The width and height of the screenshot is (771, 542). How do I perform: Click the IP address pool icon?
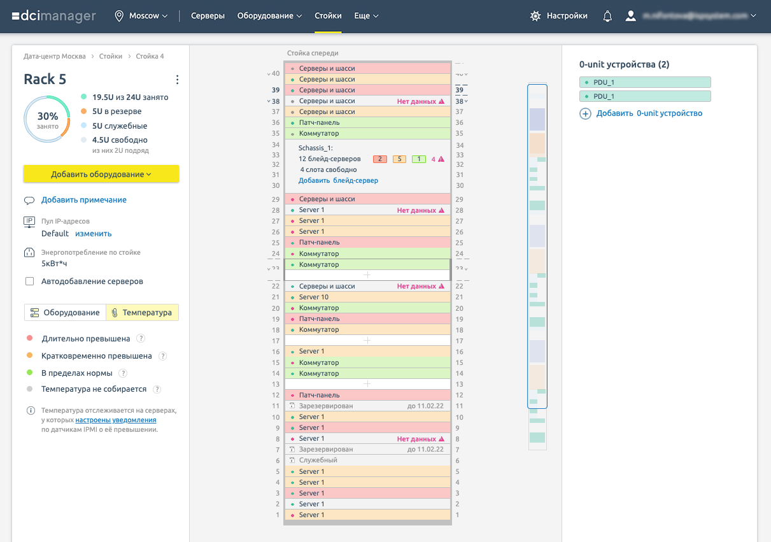click(29, 222)
